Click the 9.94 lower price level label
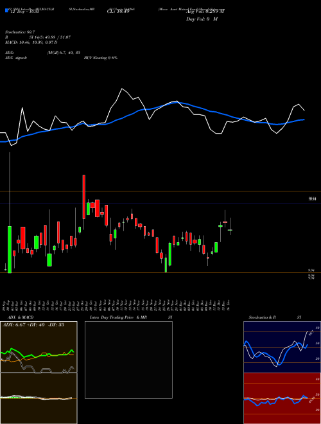This screenshot has width=321, height=424. pos(311,270)
